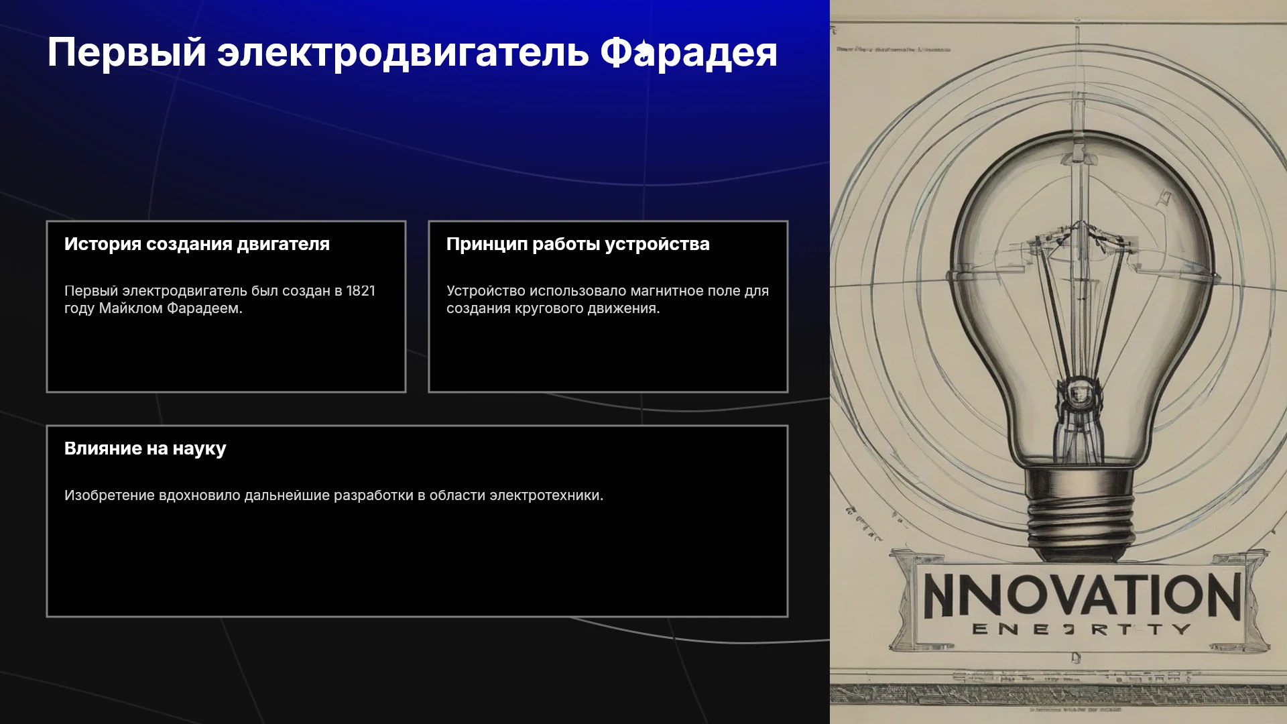This screenshot has height=724, width=1287.
Task: Click the text mentioning 1821 and Майклом Фарадеем
Action: (220, 300)
